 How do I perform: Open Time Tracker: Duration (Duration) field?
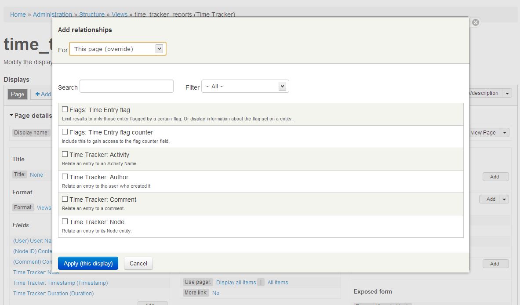pyautogui.click(x=53, y=294)
